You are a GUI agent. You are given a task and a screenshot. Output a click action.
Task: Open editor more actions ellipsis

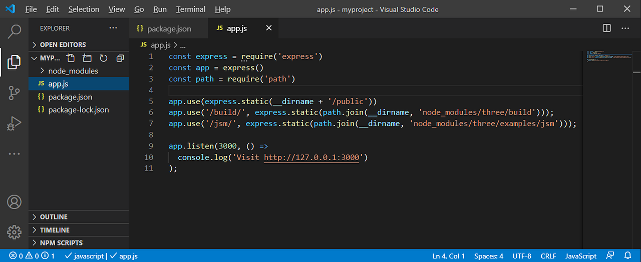(x=625, y=28)
